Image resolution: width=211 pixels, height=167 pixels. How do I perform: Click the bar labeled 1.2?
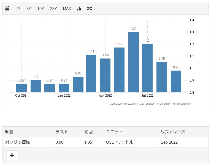click(147, 68)
